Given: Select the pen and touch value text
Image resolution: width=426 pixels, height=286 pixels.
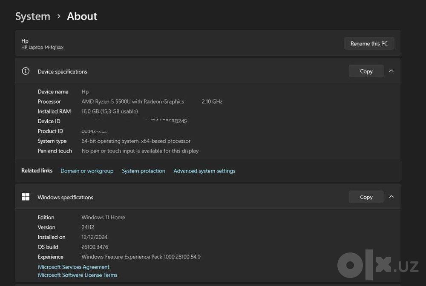Looking at the screenshot, I should pos(140,151).
